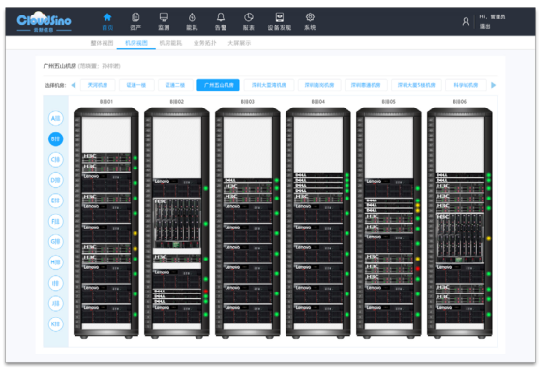The height and width of the screenshot is (369, 542).
Task: Click the red status light in rack B排02
Action: (x=206, y=292)
